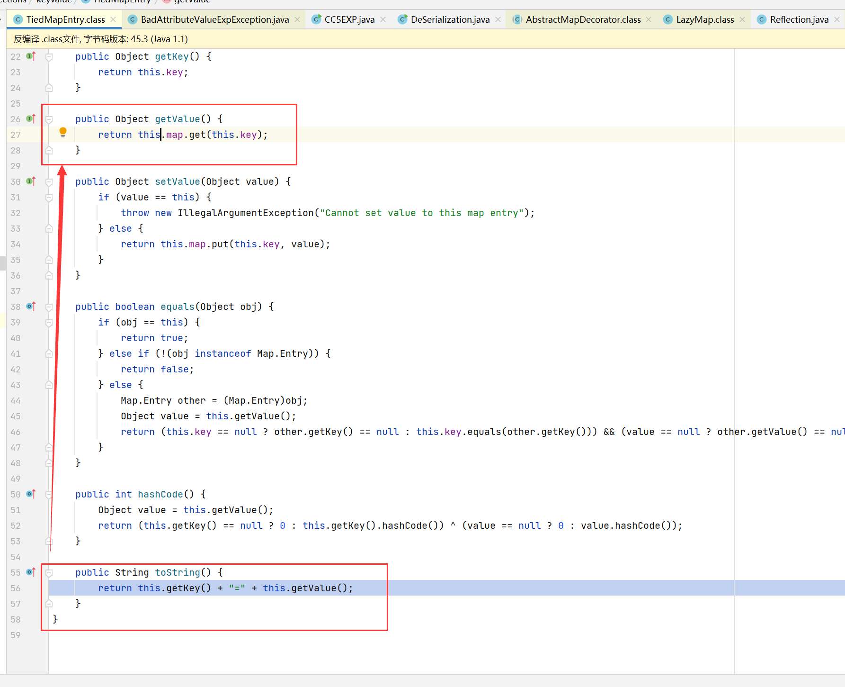Close the BadAttributeValueExpException.java tab
The height and width of the screenshot is (687, 845).
click(297, 19)
